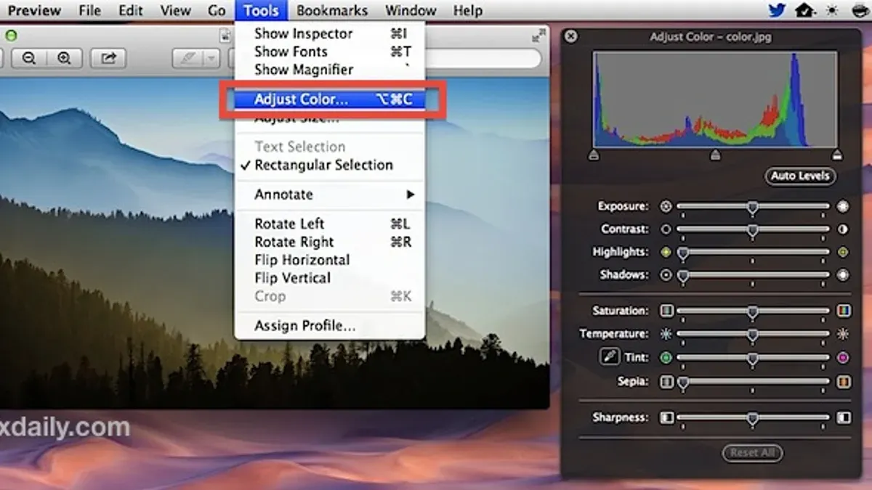Image resolution: width=872 pixels, height=490 pixels.
Task: Close the Adjust Color panel
Action: point(571,36)
